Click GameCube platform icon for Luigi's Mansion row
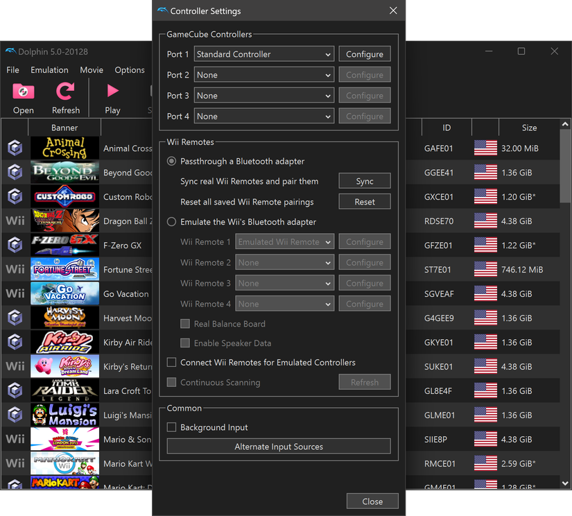The image size is (572, 516). click(x=15, y=415)
